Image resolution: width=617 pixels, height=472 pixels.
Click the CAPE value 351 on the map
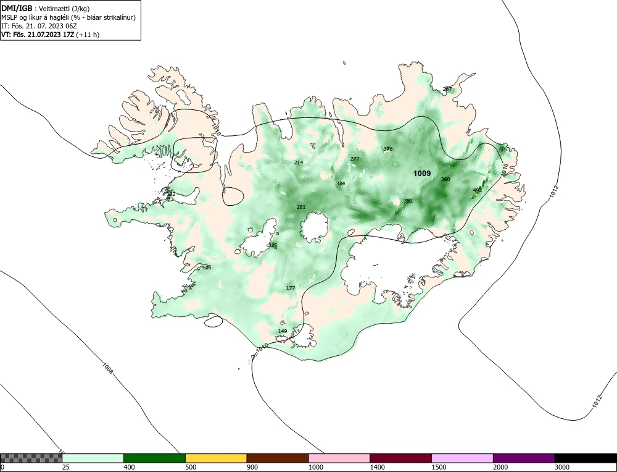click(408, 201)
